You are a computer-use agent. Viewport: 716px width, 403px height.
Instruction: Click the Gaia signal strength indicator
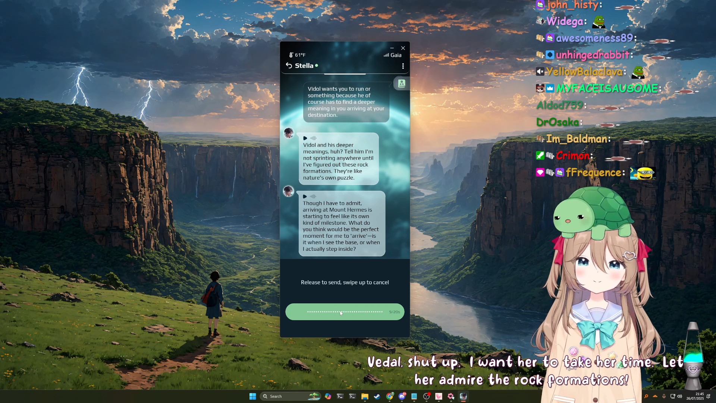click(393, 55)
